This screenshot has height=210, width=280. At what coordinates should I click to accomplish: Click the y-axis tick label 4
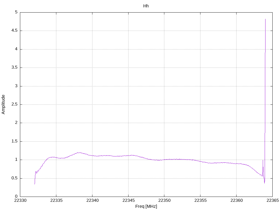click(x=16, y=49)
